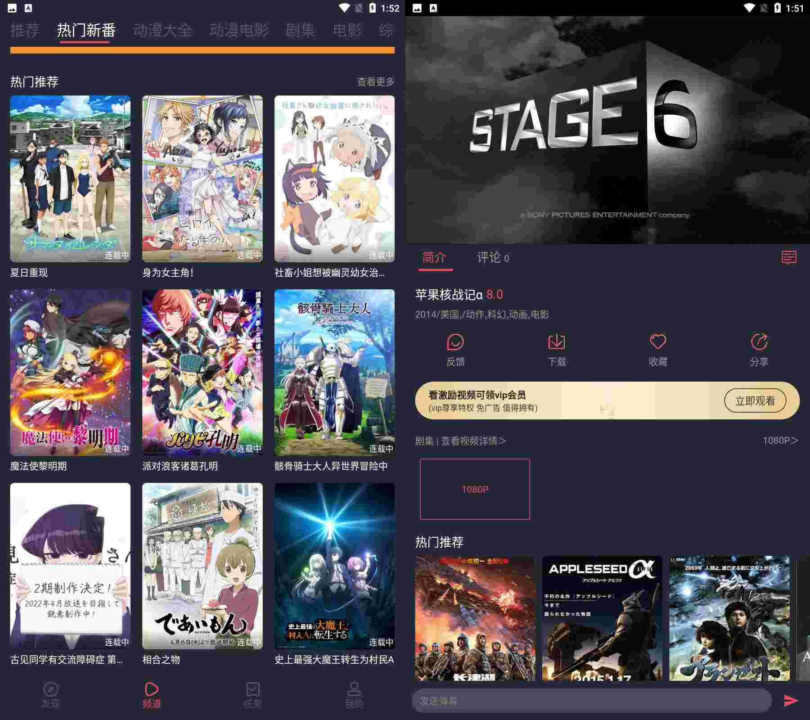The image size is (810, 720).
Task: Toggle the danmaku comment list icon
Action: (789, 257)
